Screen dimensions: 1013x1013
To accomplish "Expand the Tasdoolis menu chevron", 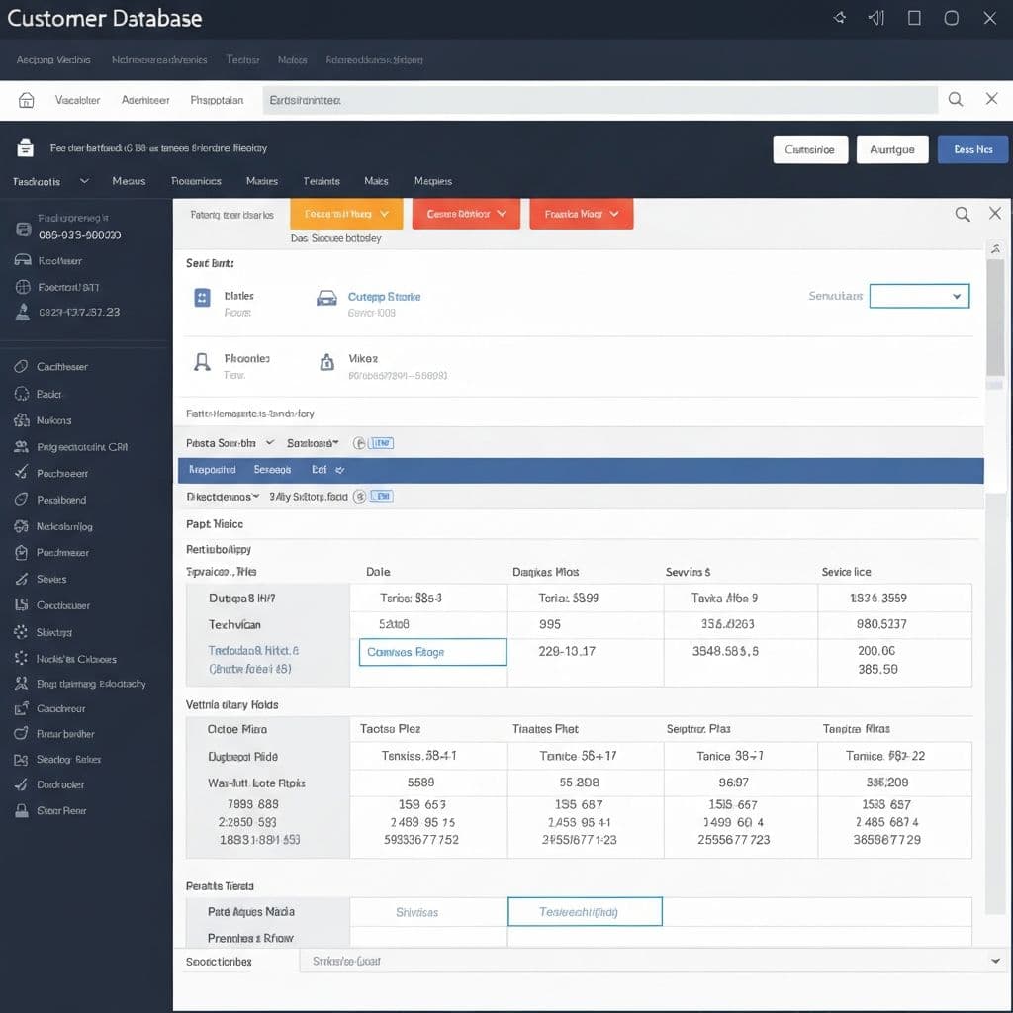I will (84, 181).
